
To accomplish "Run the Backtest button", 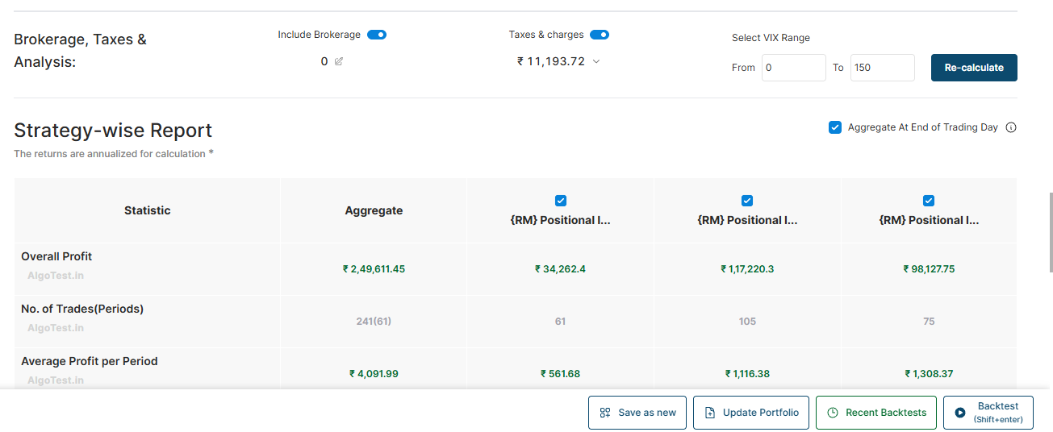I will pos(988,413).
